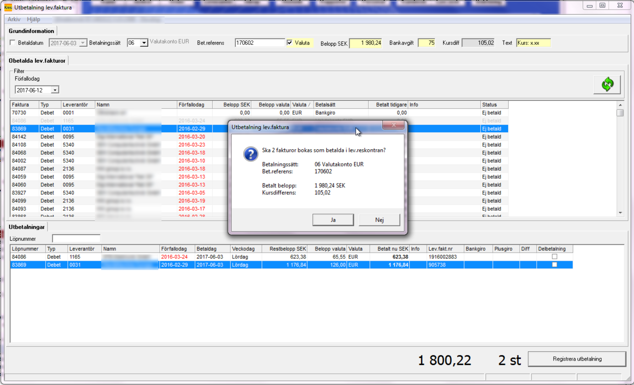Click the Belopp SEK field
634x385 pixels.
point(365,43)
